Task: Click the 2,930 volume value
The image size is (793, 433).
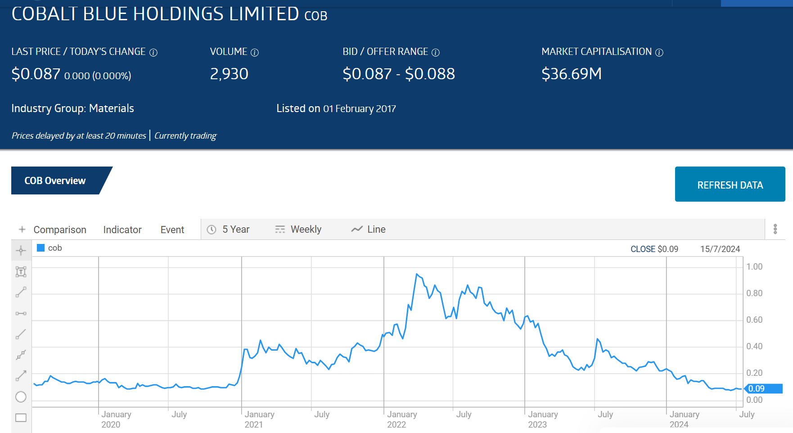Action: (229, 74)
